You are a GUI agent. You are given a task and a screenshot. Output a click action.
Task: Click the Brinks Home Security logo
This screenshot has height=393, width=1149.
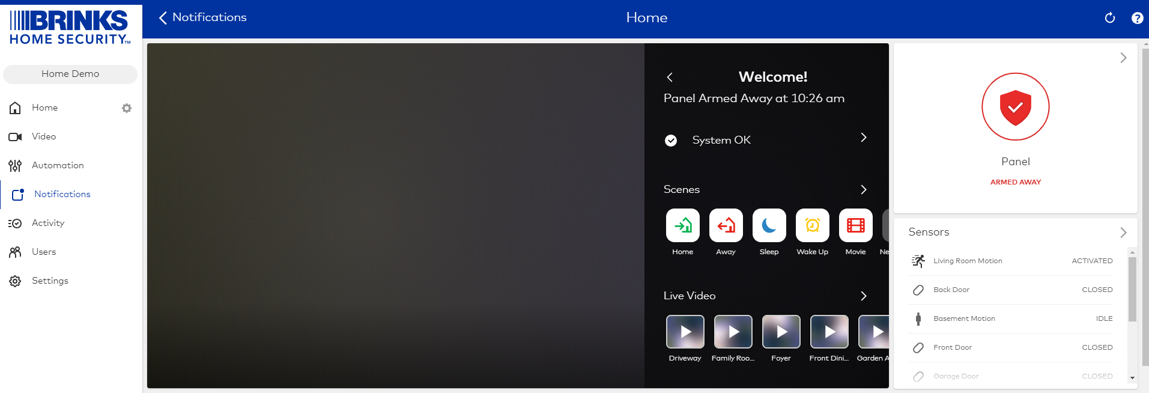pos(70,27)
